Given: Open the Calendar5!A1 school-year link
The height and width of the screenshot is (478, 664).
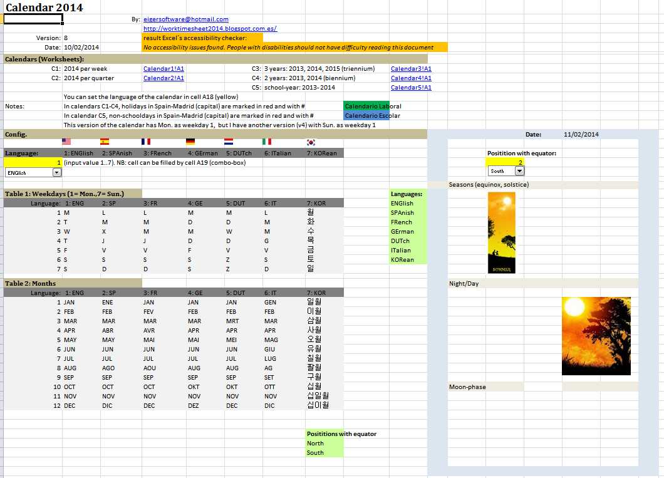Looking at the screenshot, I should click(411, 88).
